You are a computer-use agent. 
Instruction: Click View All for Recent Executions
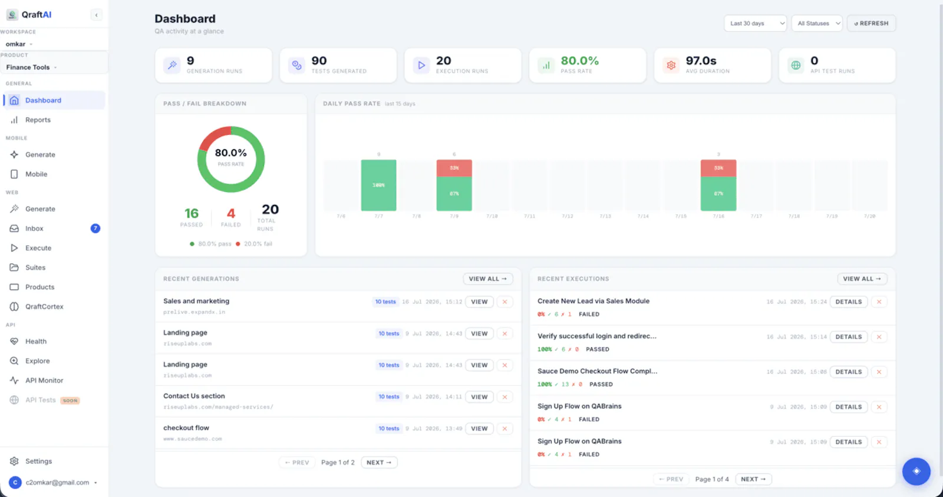[862, 279]
